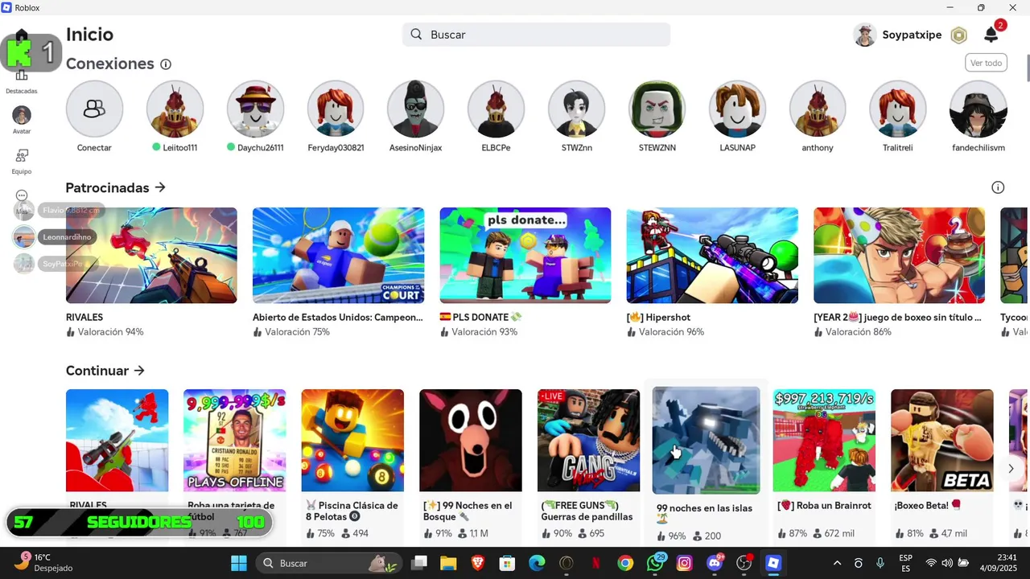The image size is (1030, 579).
Task: Open the Robux balance icon
Action: (x=958, y=35)
